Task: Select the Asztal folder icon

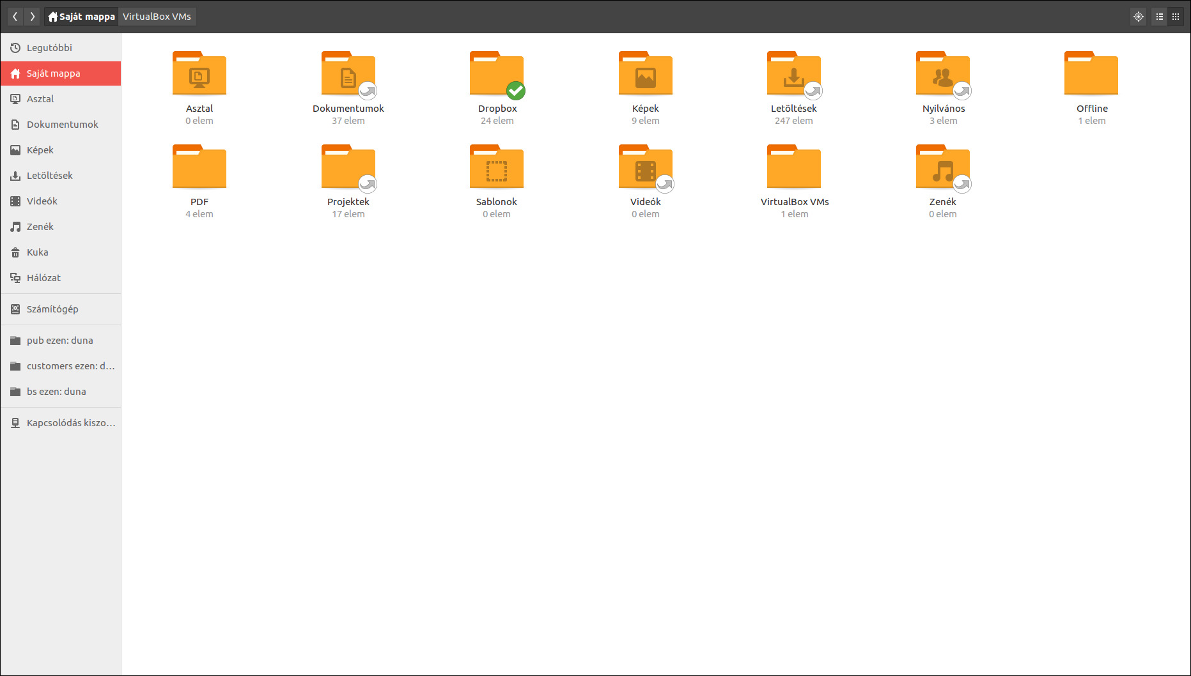Action: [x=199, y=73]
